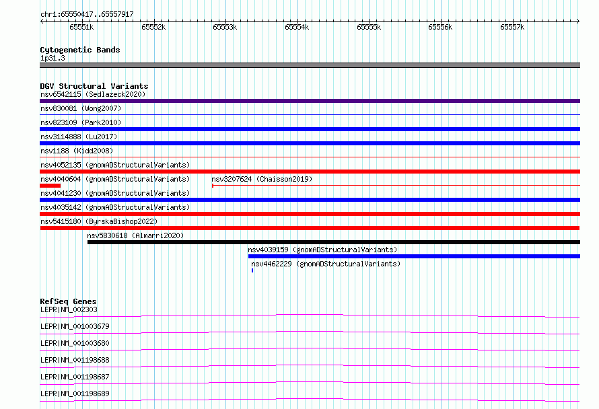Image resolution: width=599 pixels, height=409 pixels.
Task: Click the nsv5830618 (Almarri2020) label
Action: [x=135, y=235]
